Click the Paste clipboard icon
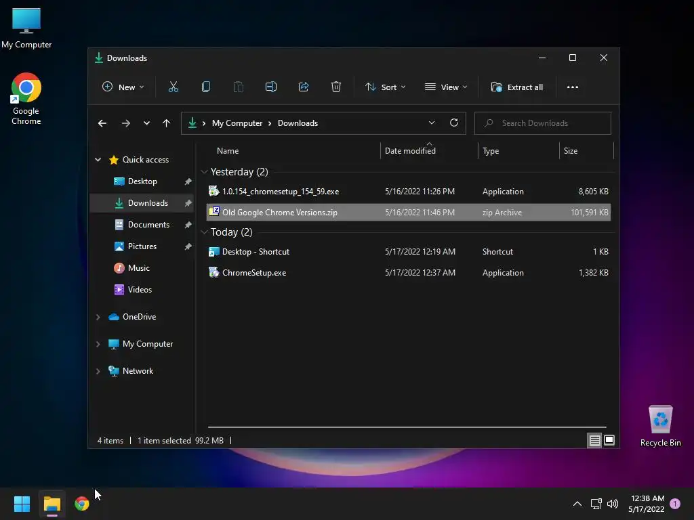The image size is (694, 520). click(238, 87)
